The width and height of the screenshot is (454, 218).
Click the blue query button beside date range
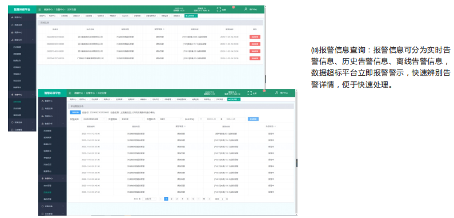pyautogui.click(x=253, y=119)
